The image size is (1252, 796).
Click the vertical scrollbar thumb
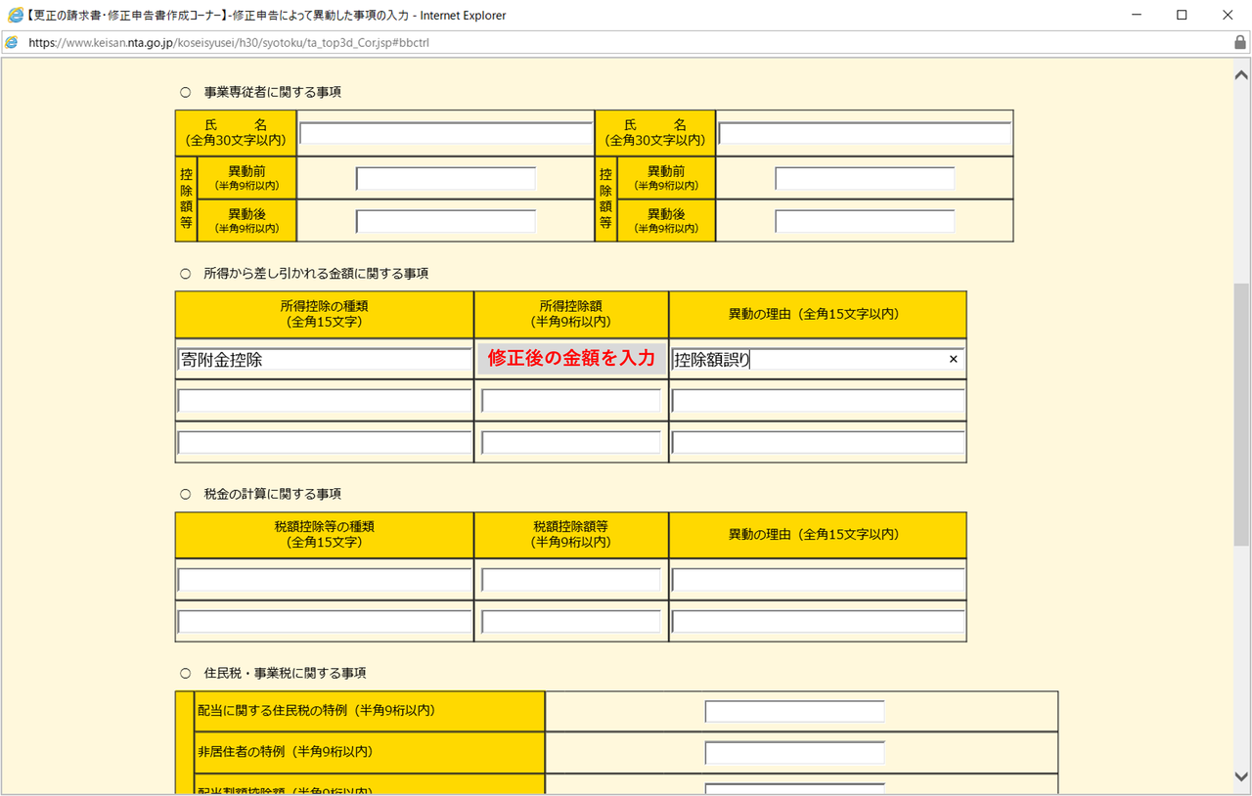pyautogui.click(x=1241, y=416)
